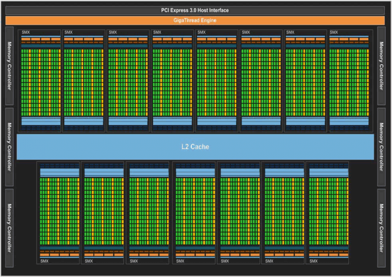Click the SMX label of the sixth top unit
This screenshot has width=392, height=277.
[246, 32]
